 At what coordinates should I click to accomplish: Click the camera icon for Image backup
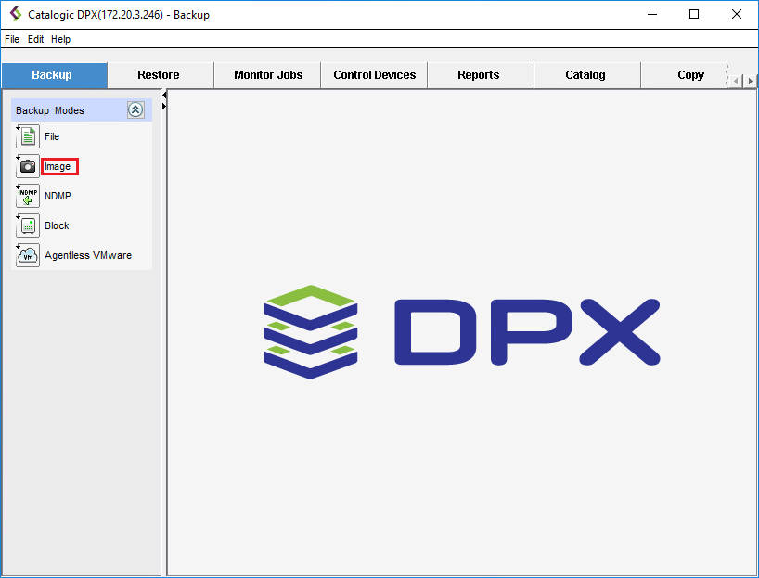point(28,167)
